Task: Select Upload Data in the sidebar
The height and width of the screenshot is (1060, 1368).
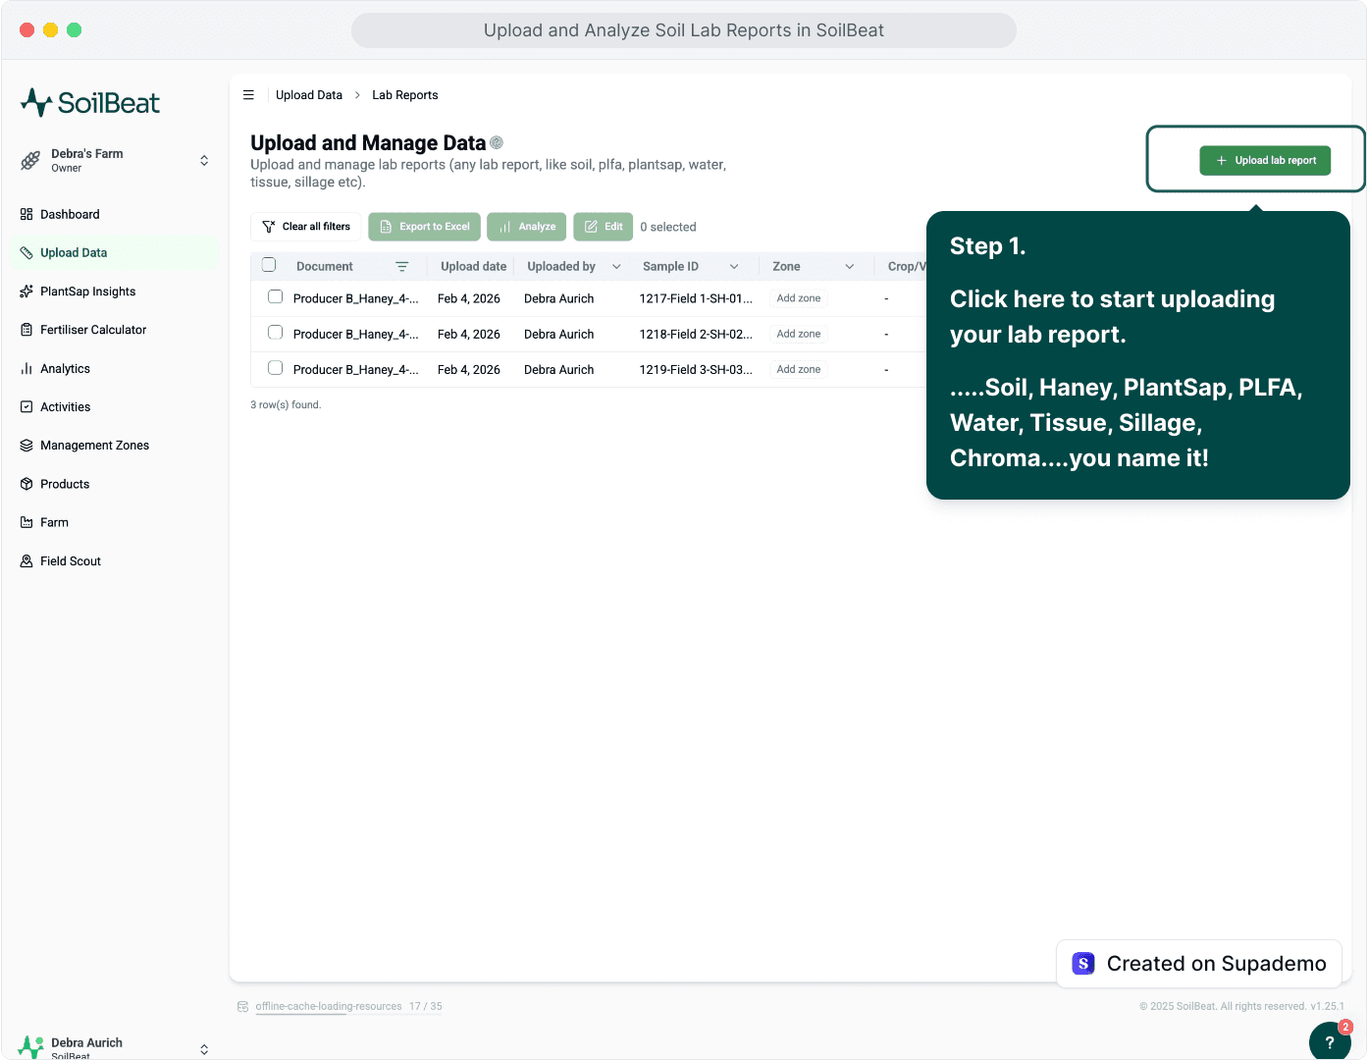Action: point(115,253)
